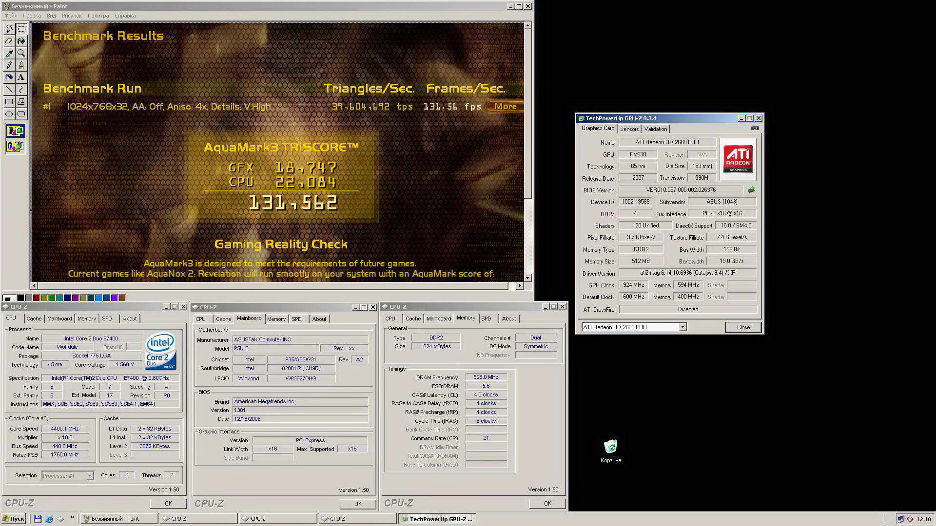936x526 pixels.
Task: Click the Save floppy quick launch icon
Action: 38,519
